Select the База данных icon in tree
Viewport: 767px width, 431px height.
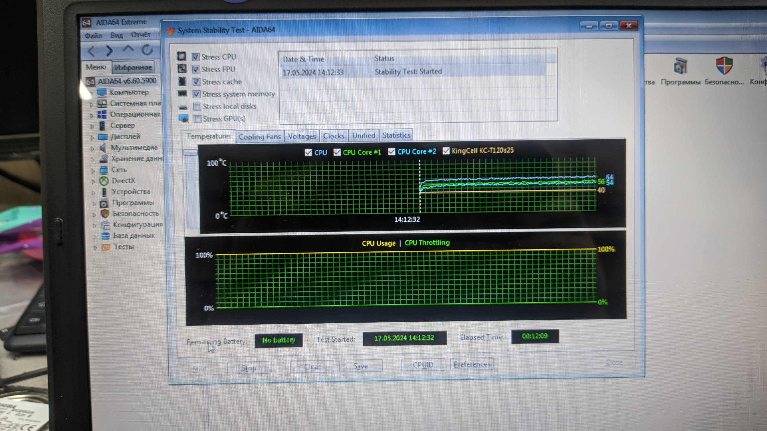[105, 236]
